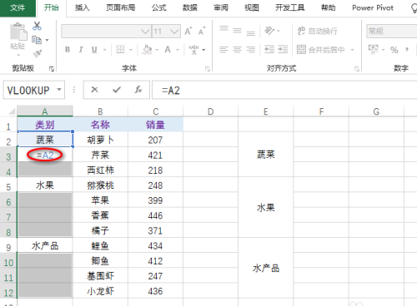Click the Increase Indent icon
The image size is (417, 306).
tap(283, 50)
